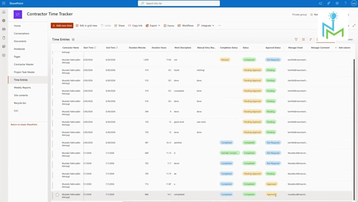Favorite the Time Entries list star
This screenshot has width=358, height=202.
[x=73, y=40]
